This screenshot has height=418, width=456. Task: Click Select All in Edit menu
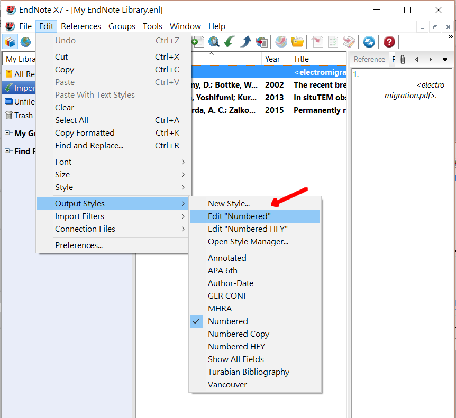[113, 120]
